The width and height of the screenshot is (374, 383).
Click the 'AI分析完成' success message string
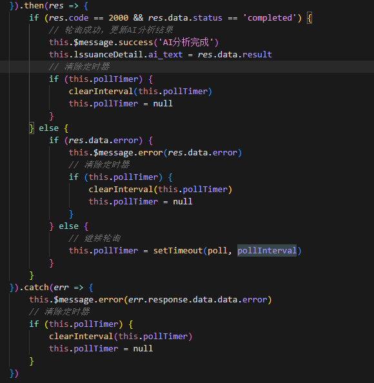[186, 43]
